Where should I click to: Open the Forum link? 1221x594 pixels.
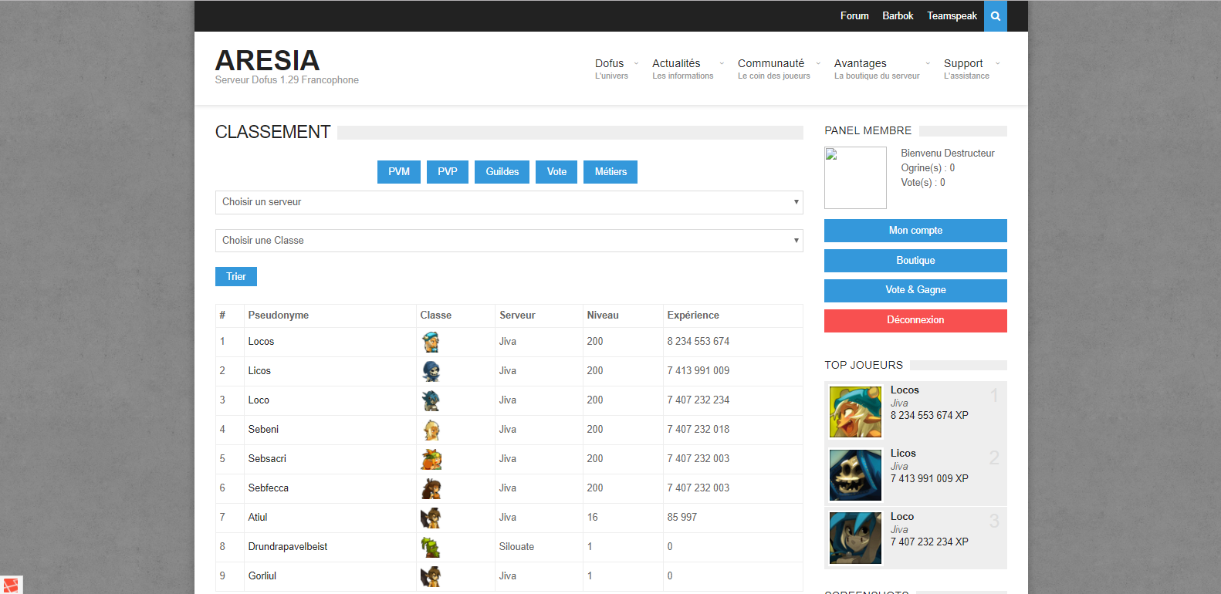(x=854, y=15)
